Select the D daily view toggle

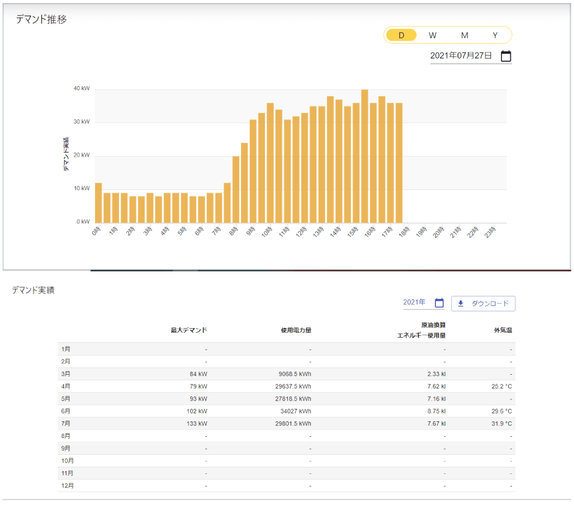pos(401,35)
